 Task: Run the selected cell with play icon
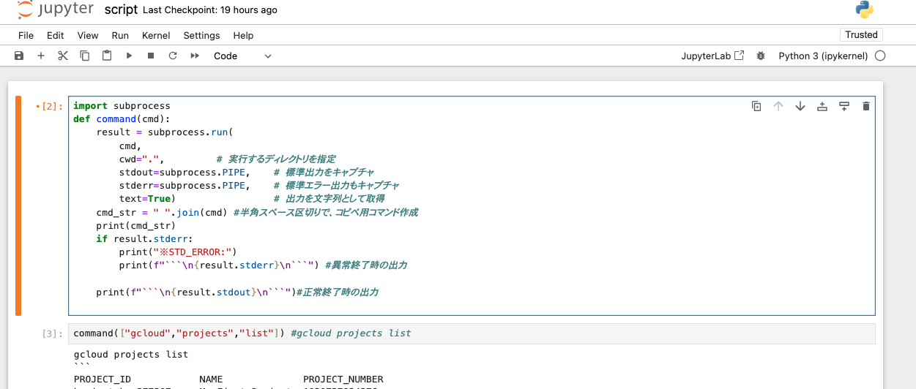pyautogui.click(x=129, y=56)
